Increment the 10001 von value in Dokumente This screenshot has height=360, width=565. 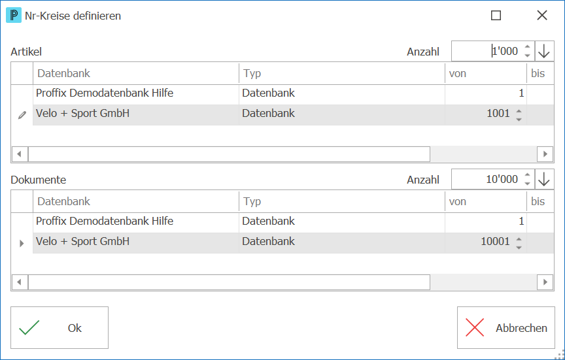519,238
